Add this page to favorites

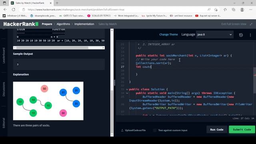click(216, 10)
